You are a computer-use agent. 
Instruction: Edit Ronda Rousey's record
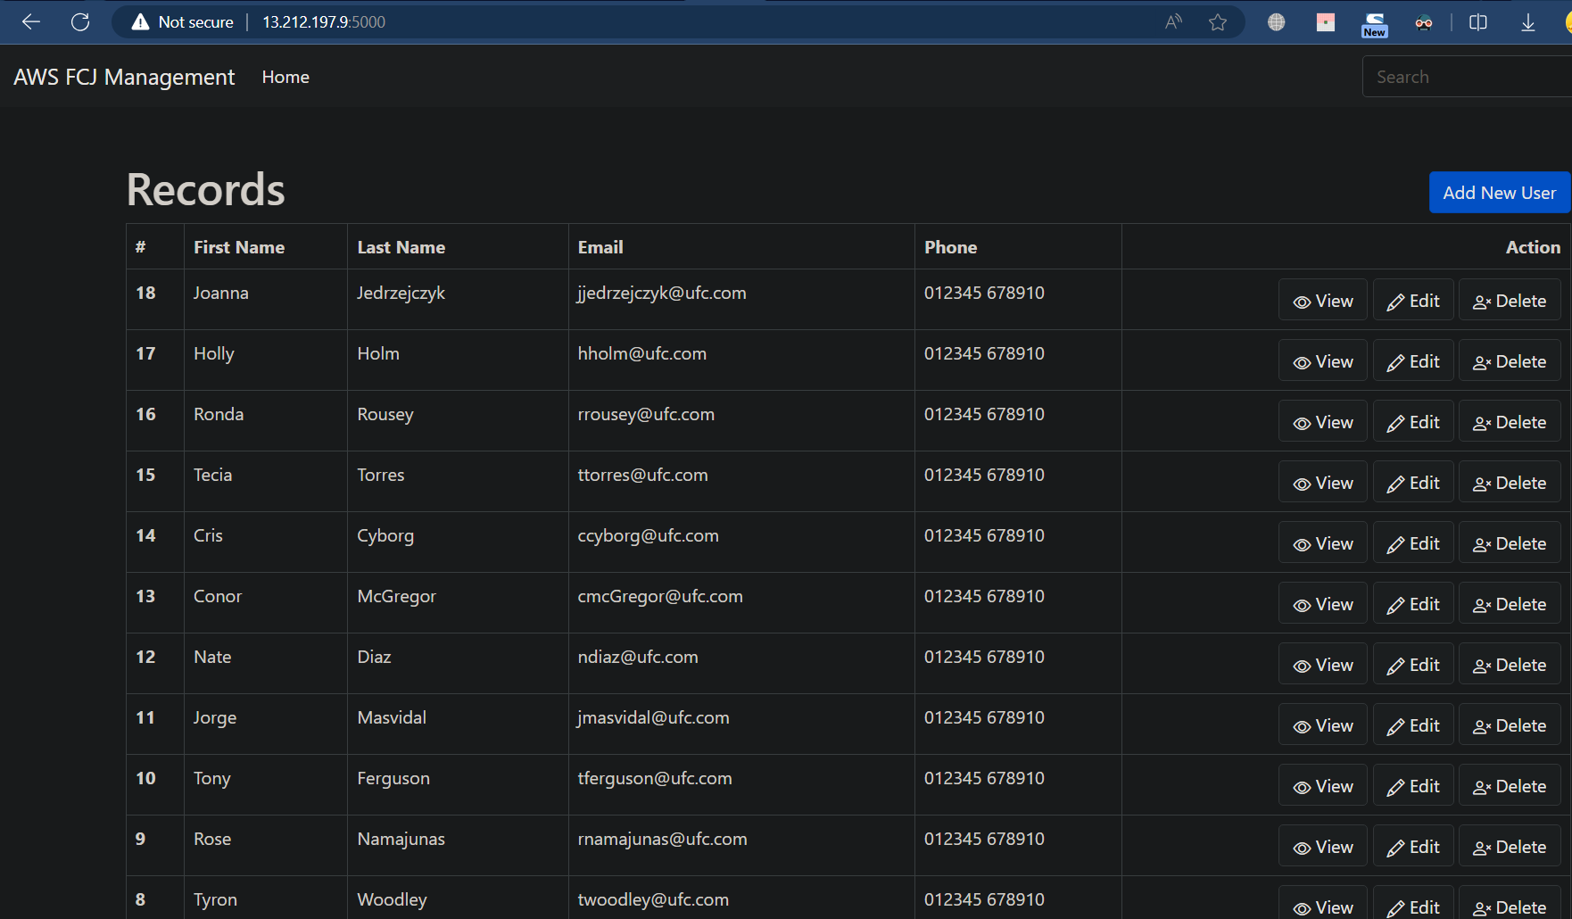1413,422
